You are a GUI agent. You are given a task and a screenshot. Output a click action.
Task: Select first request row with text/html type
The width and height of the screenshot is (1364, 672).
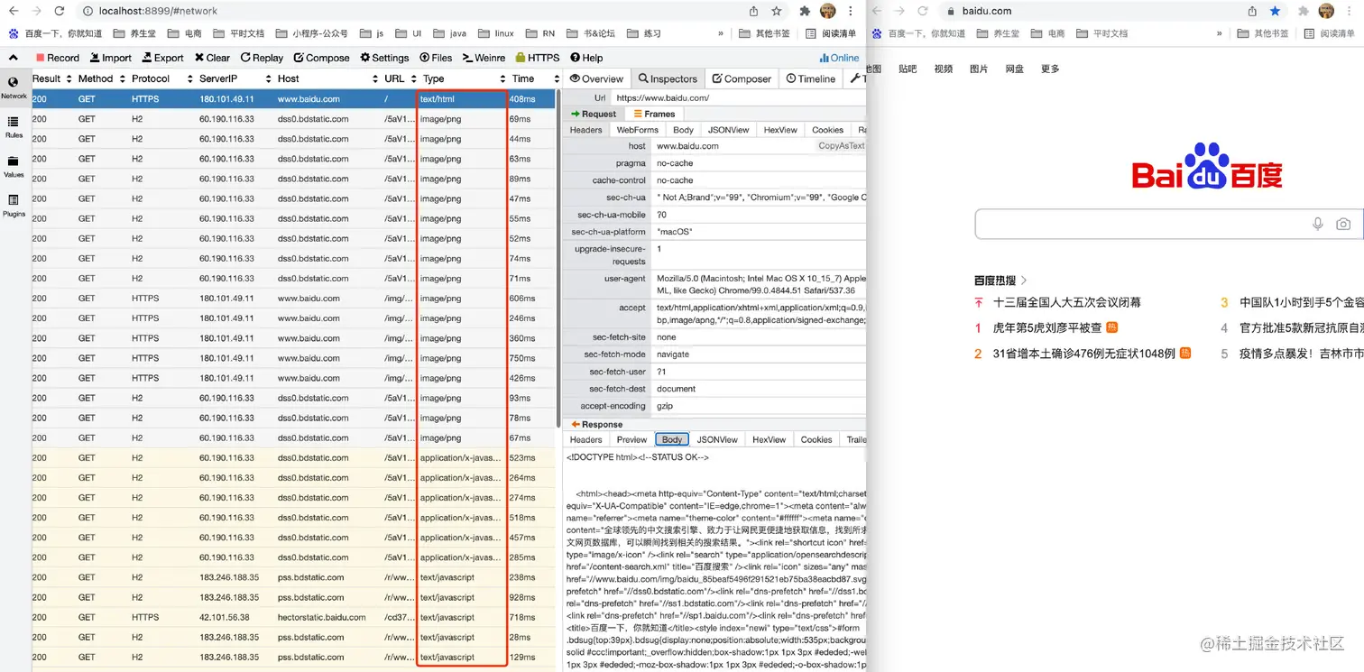coord(293,99)
